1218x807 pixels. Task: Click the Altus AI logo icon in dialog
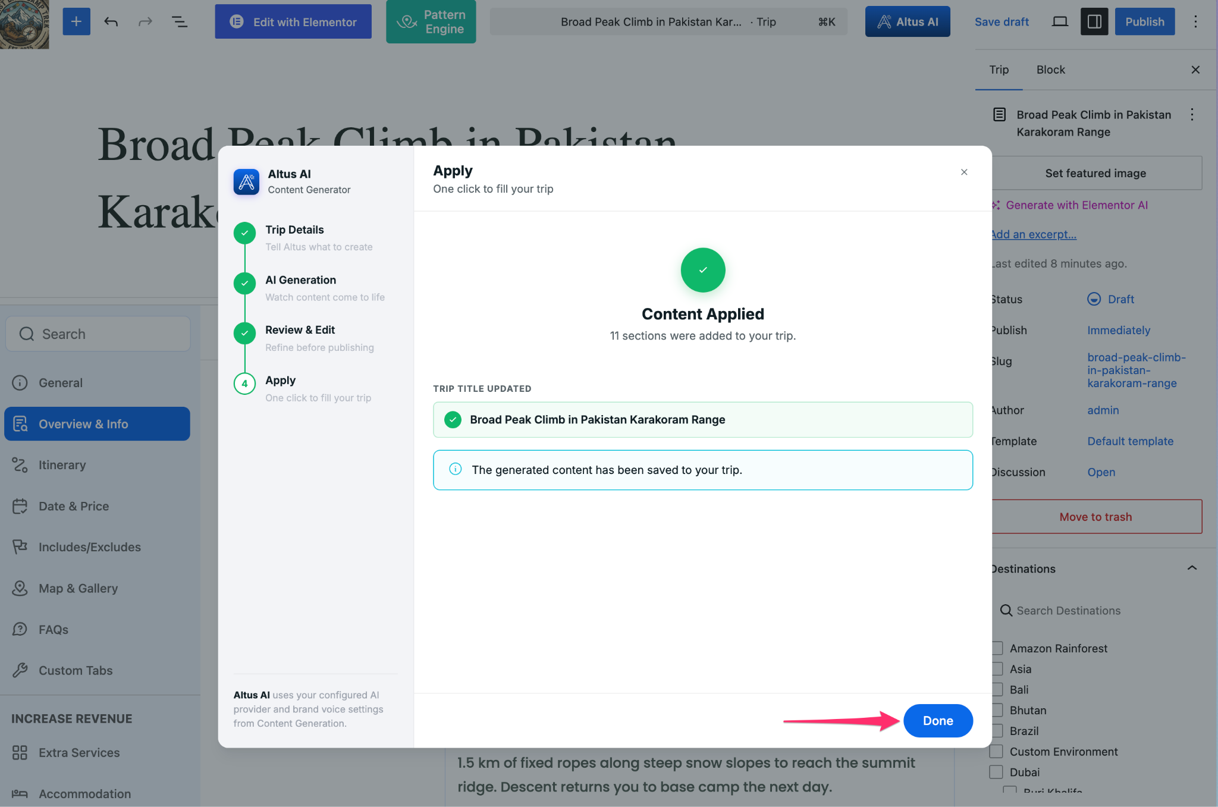246,181
